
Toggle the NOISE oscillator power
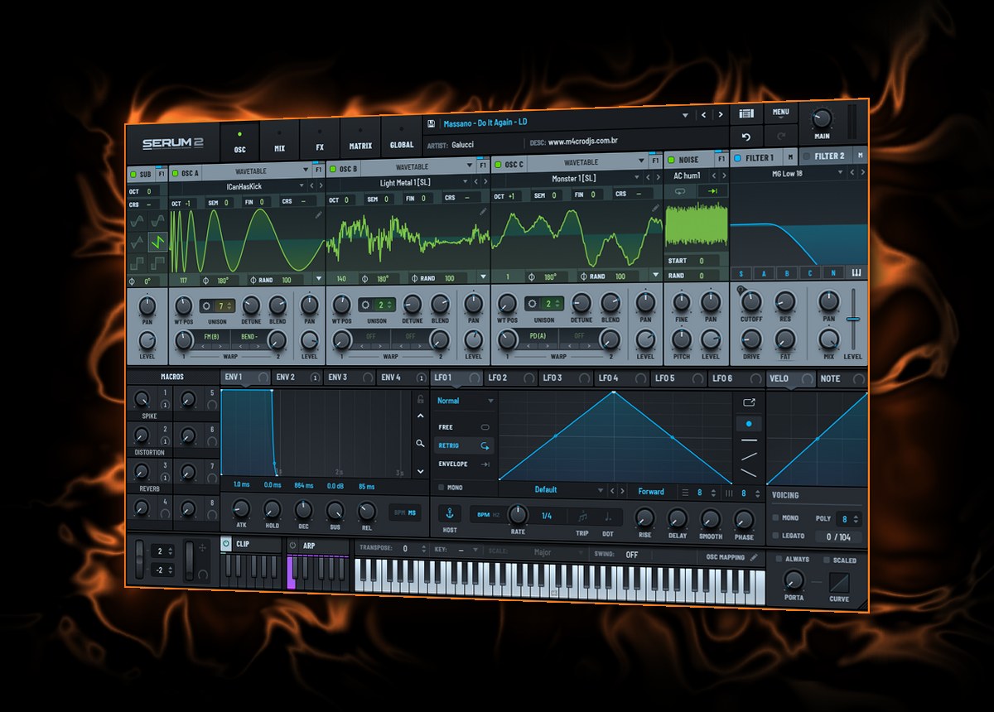tap(673, 160)
